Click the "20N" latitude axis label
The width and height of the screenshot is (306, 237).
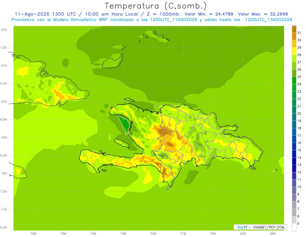4,101
